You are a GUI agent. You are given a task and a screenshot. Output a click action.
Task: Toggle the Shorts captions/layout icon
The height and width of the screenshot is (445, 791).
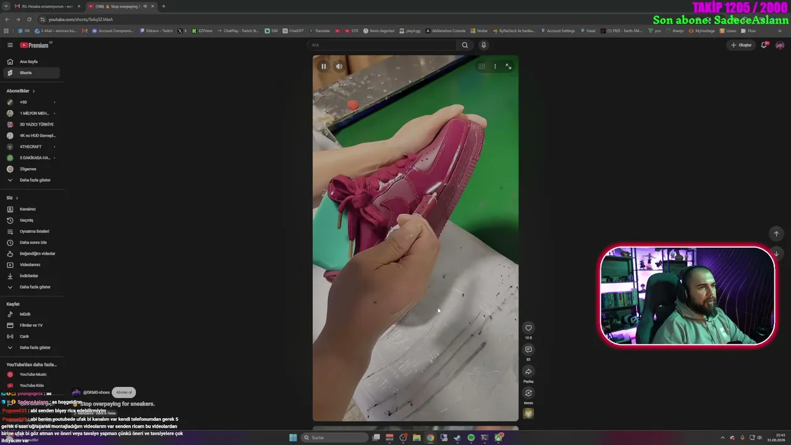[x=481, y=66]
